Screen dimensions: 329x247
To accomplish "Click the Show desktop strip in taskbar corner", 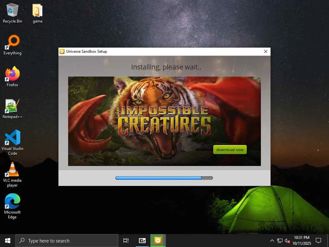I will tap(328, 241).
